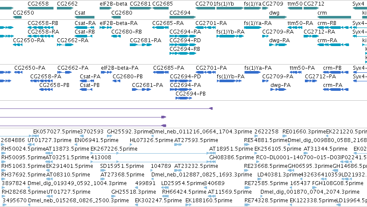The height and width of the screenshot is (207, 367).
Task: Select the crm gene feature
Action: click(334, 17)
